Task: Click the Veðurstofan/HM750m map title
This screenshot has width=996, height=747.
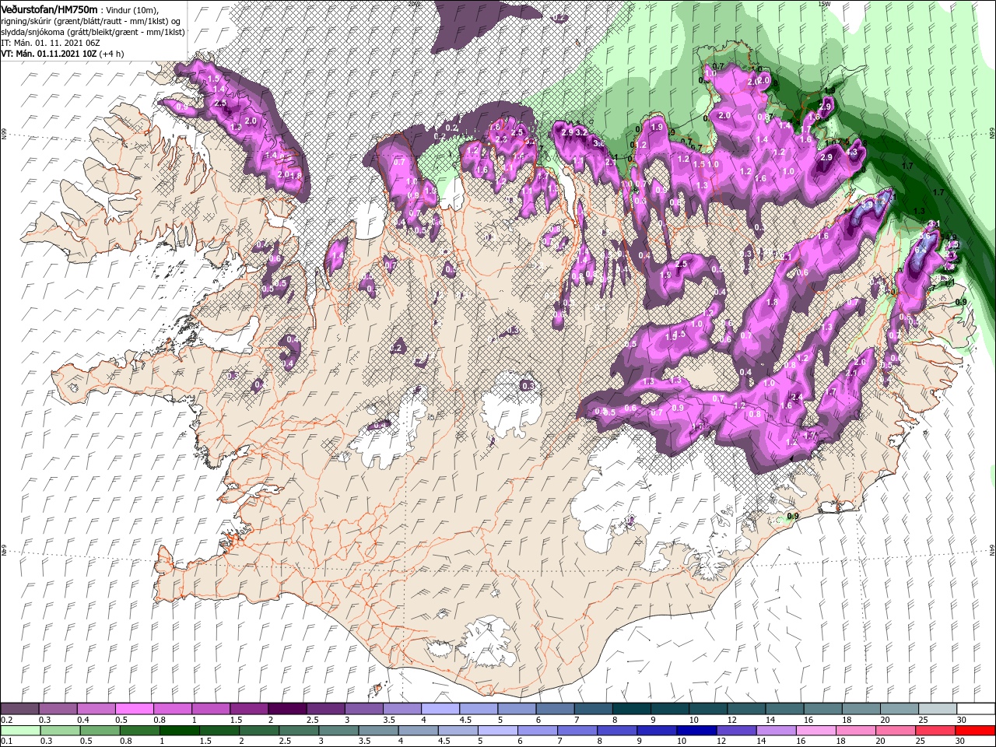Action: point(50,9)
